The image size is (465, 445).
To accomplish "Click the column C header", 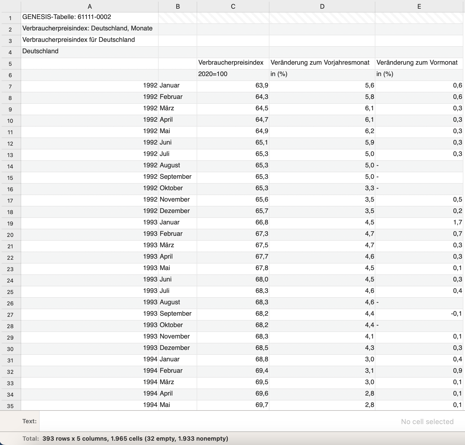I will pyautogui.click(x=233, y=7).
